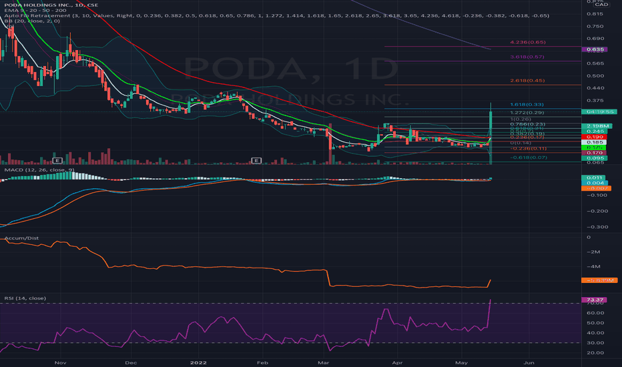Click the 0.786(0.23) Fibonacci level label
This screenshot has height=367, width=622.
click(x=528, y=124)
